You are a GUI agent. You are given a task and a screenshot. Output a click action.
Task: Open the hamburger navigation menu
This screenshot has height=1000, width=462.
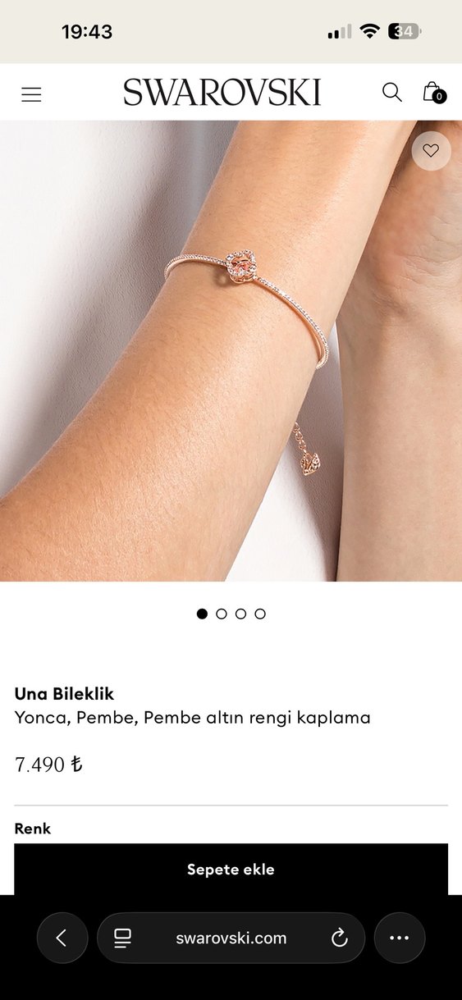point(31,94)
